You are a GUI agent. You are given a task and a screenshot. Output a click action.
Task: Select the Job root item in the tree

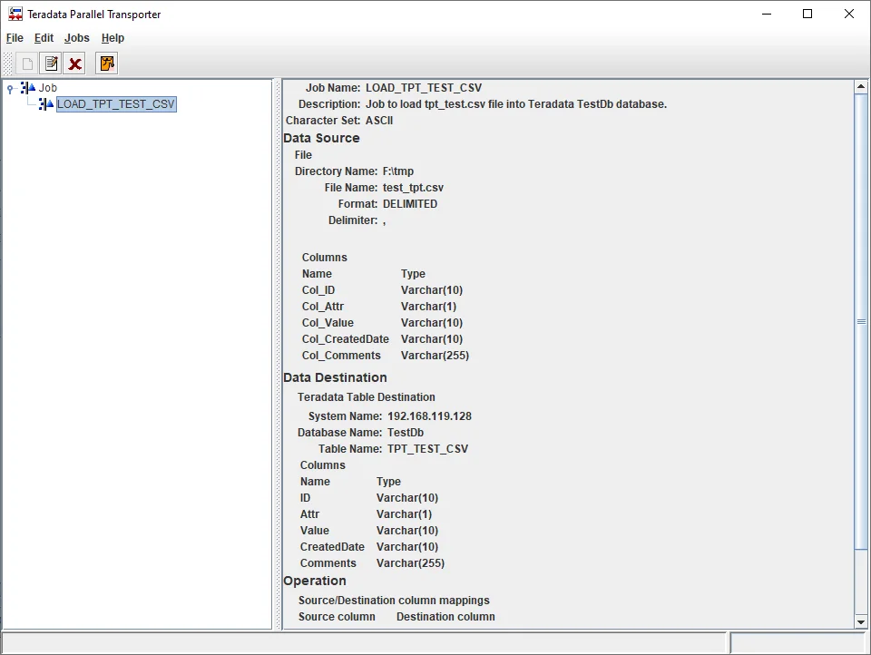coord(48,87)
